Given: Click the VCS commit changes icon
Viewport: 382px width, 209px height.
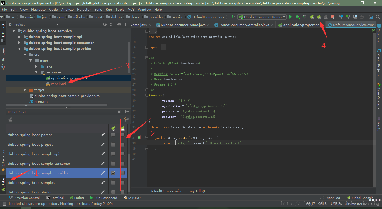Looking at the screenshot, I should click(x=348, y=17).
